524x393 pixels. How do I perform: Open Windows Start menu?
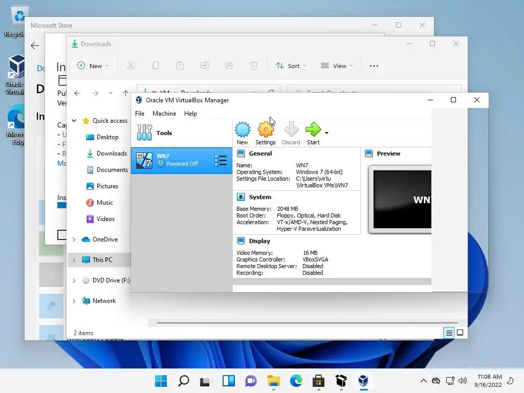(161, 381)
